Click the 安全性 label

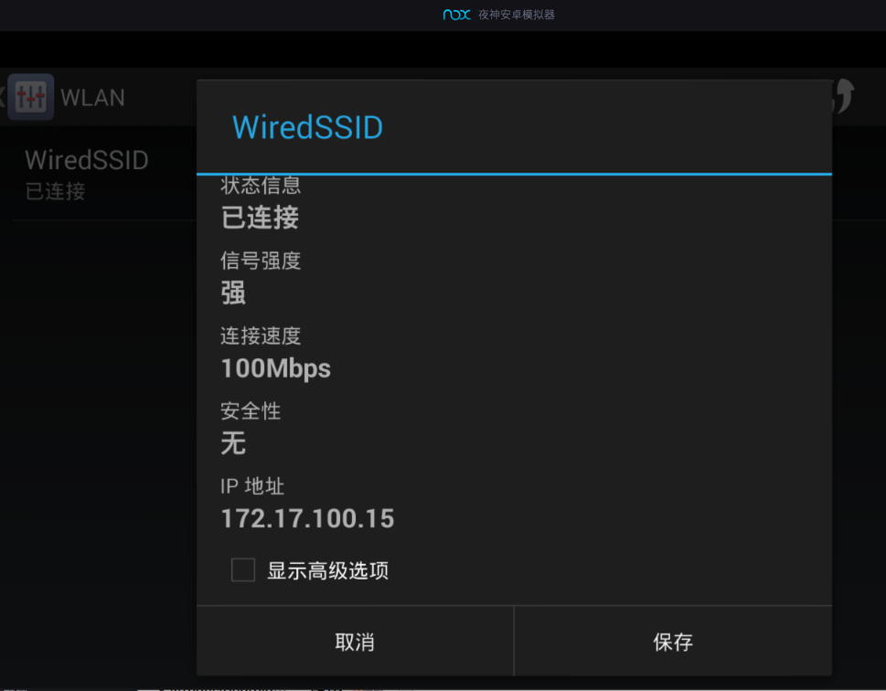tap(251, 410)
